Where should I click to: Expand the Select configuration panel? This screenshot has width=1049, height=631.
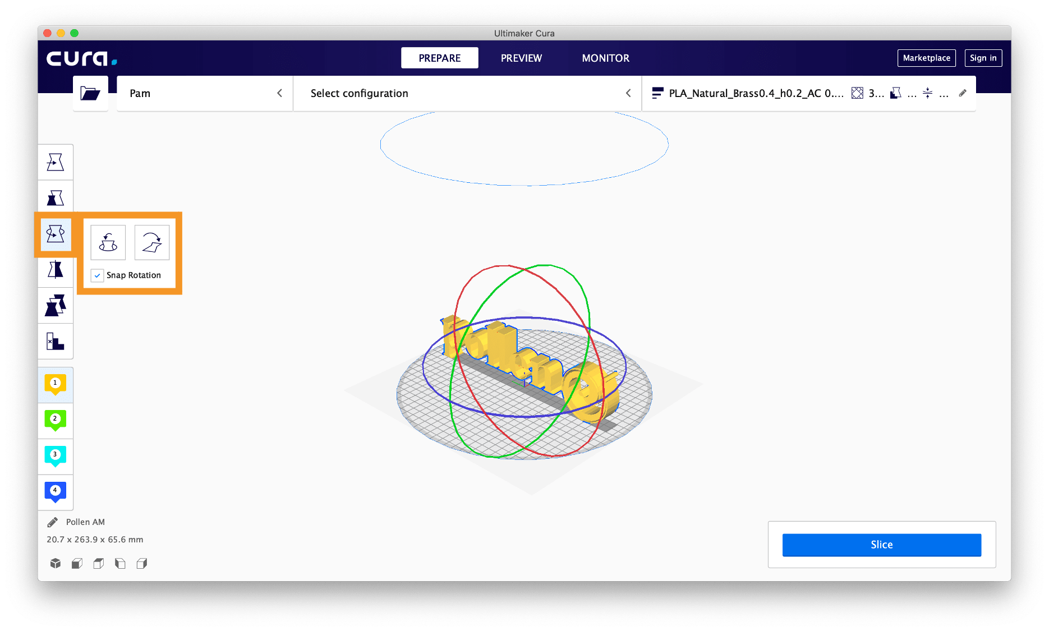pyautogui.click(x=467, y=93)
